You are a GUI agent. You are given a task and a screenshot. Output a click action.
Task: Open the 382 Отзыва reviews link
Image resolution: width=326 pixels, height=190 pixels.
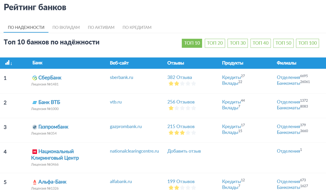[x=180, y=77]
